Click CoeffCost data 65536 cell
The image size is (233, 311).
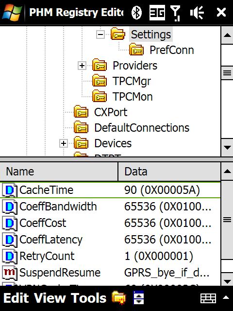tap(167, 223)
